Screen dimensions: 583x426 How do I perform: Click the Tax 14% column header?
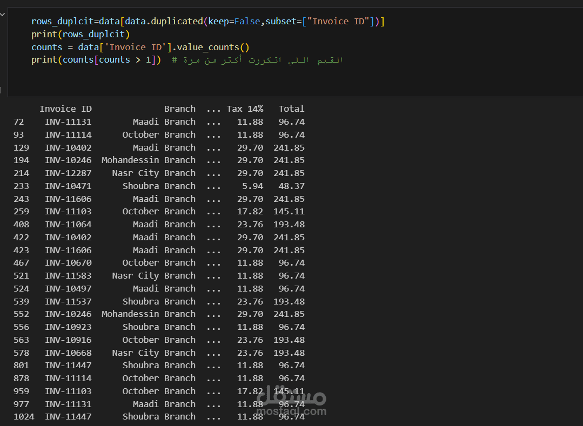point(245,109)
